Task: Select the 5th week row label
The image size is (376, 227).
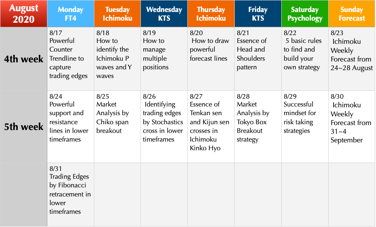Action: (x=23, y=127)
